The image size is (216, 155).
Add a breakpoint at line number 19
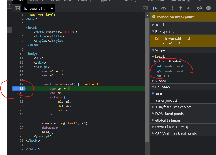coord(22,93)
